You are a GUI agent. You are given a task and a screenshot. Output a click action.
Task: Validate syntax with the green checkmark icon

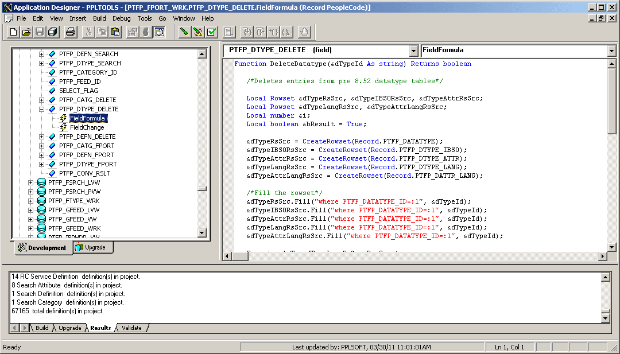click(210, 32)
